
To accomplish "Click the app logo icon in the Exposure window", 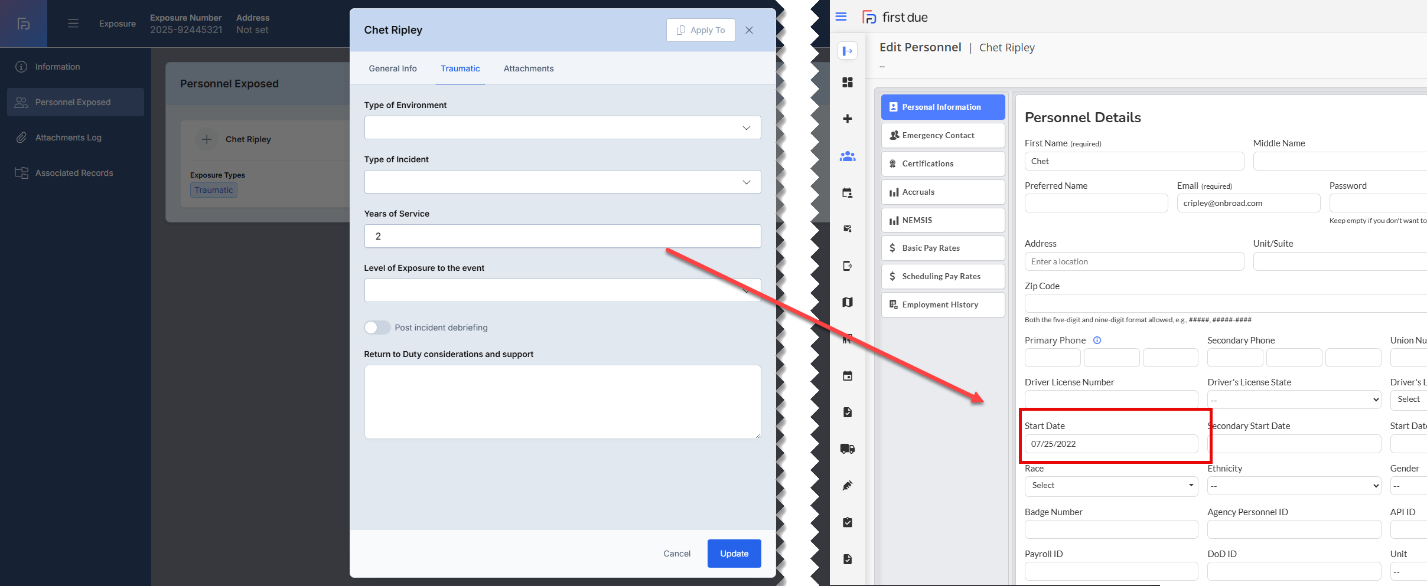I will pyautogui.click(x=24, y=24).
